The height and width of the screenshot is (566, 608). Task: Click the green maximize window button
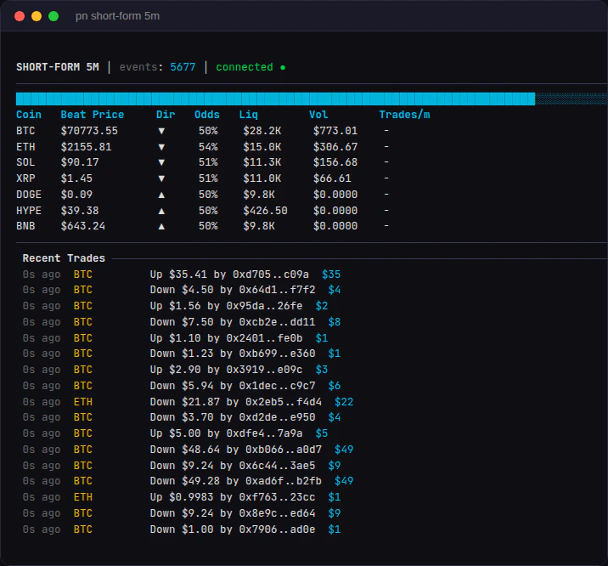pos(53,16)
